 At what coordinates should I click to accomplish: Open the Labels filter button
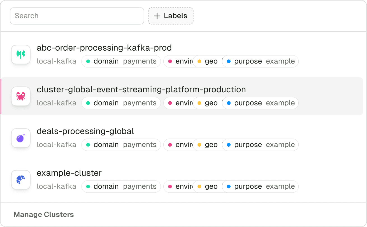171,16
